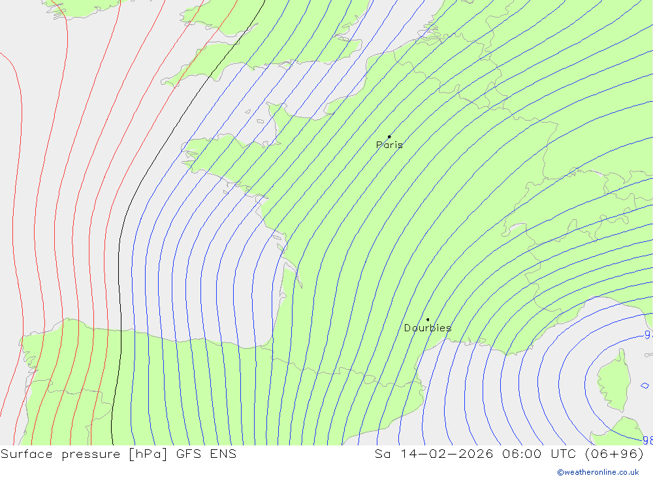Click the Paris city label

tap(389, 145)
